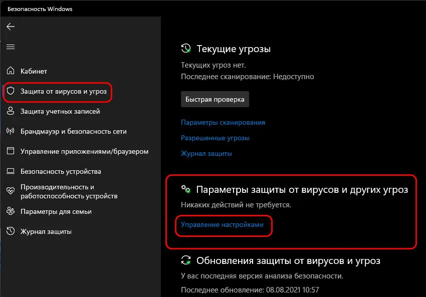Open the Параметры сканирования link
This screenshot has height=297, width=426.
point(223,122)
